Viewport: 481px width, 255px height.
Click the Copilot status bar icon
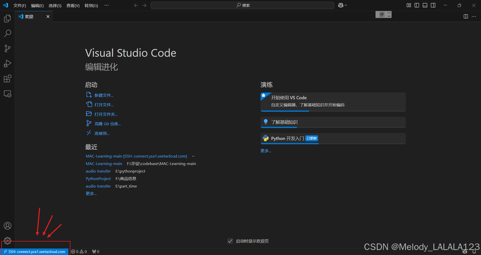tap(465, 252)
